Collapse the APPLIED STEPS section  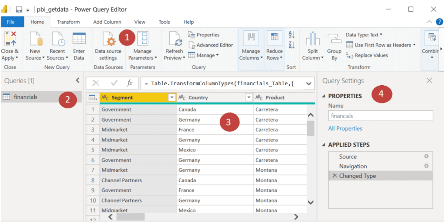click(324, 145)
